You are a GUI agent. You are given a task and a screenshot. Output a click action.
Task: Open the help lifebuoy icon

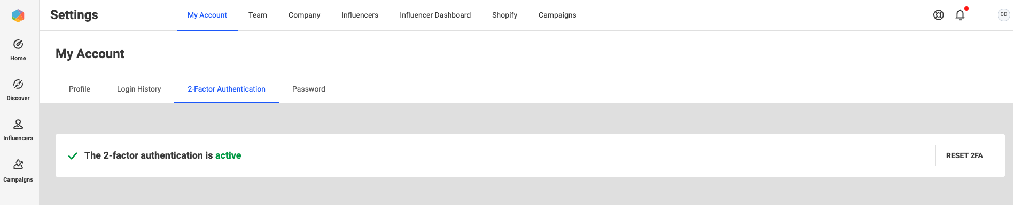click(x=938, y=15)
